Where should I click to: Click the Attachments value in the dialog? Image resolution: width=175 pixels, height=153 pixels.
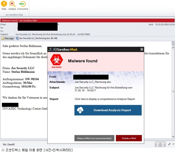coord(93,82)
